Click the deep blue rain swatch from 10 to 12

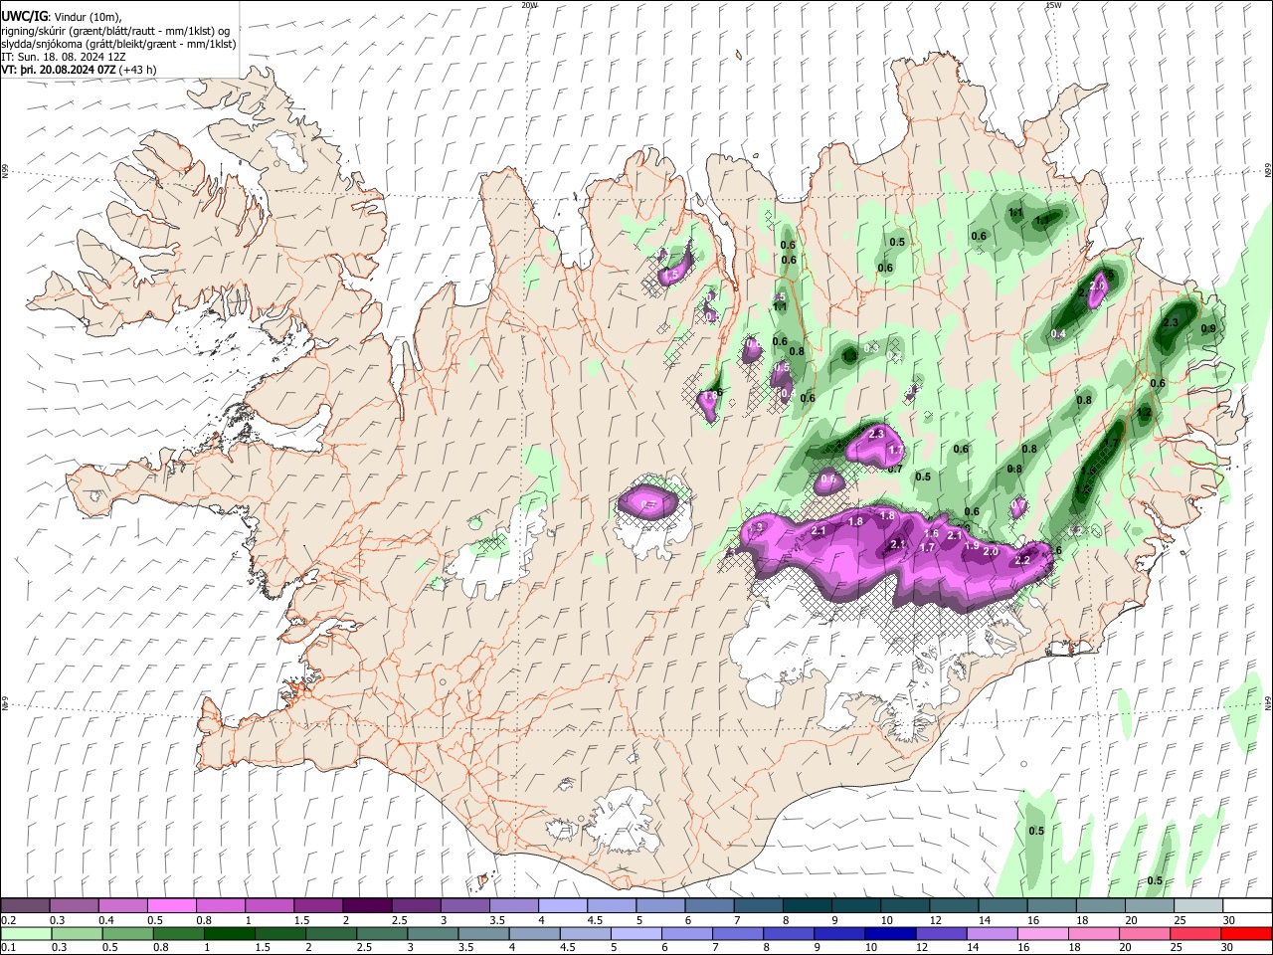coord(890,934)
